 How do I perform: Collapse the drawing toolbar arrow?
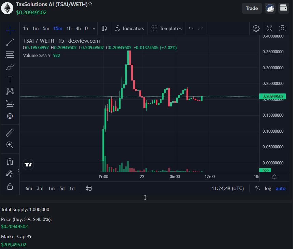[x=18, y=170]
